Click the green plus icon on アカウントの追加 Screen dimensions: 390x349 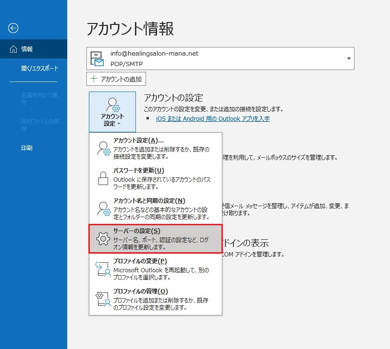pos(94,79)
